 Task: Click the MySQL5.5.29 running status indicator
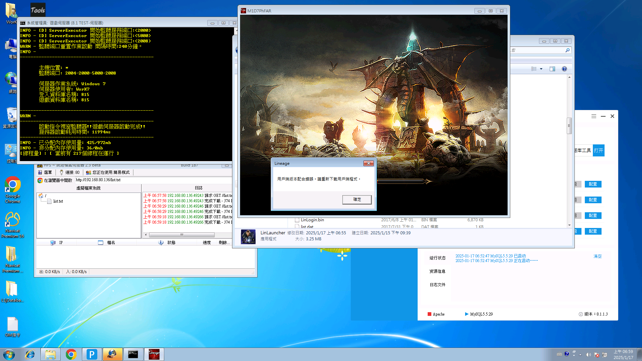[479, 314]
